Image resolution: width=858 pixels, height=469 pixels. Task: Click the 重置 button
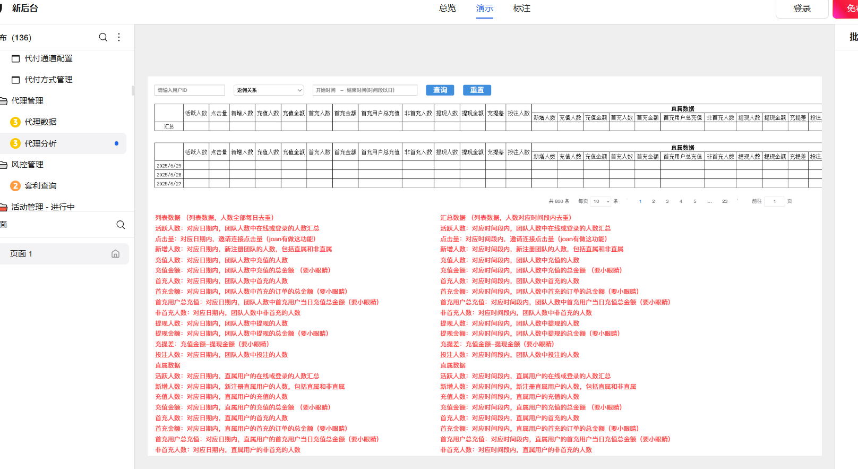point(477,90)
